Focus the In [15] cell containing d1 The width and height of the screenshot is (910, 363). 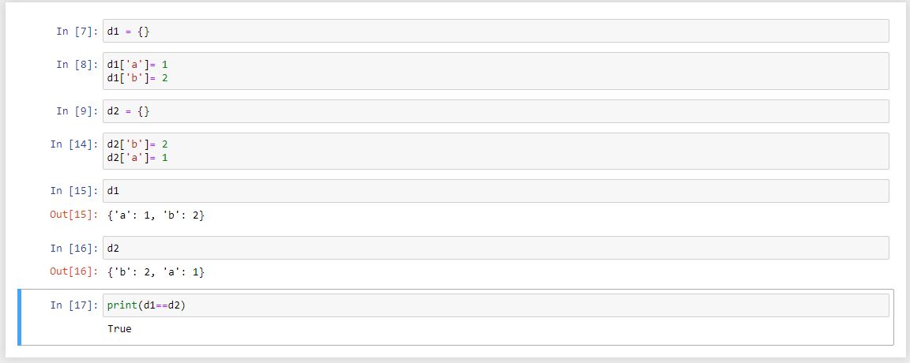tap(494, 191)
